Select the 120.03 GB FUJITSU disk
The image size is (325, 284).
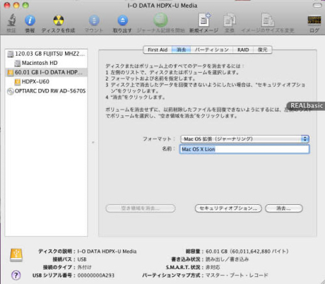point(46,54)
